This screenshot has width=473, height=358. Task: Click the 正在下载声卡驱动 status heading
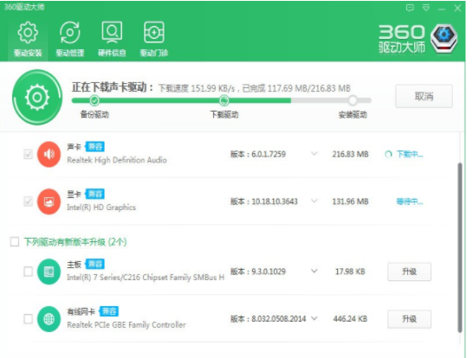[113, 87]
